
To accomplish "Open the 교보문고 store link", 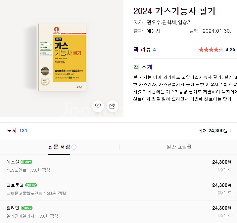I will point(15,185).
